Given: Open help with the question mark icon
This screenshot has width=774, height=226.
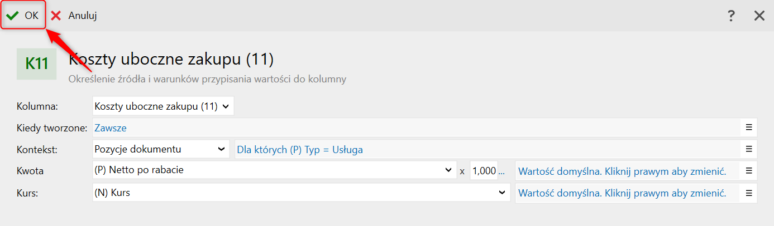Looking at the screenshot, I should pos(731,16).
